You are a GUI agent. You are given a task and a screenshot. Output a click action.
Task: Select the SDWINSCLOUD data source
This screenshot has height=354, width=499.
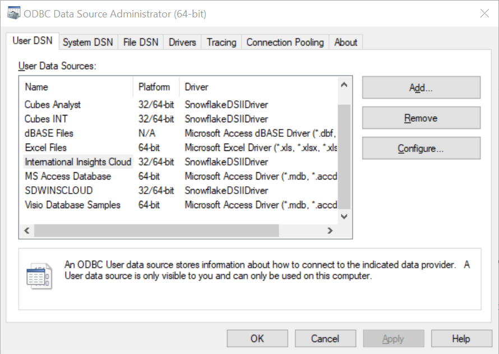(59, 190)
